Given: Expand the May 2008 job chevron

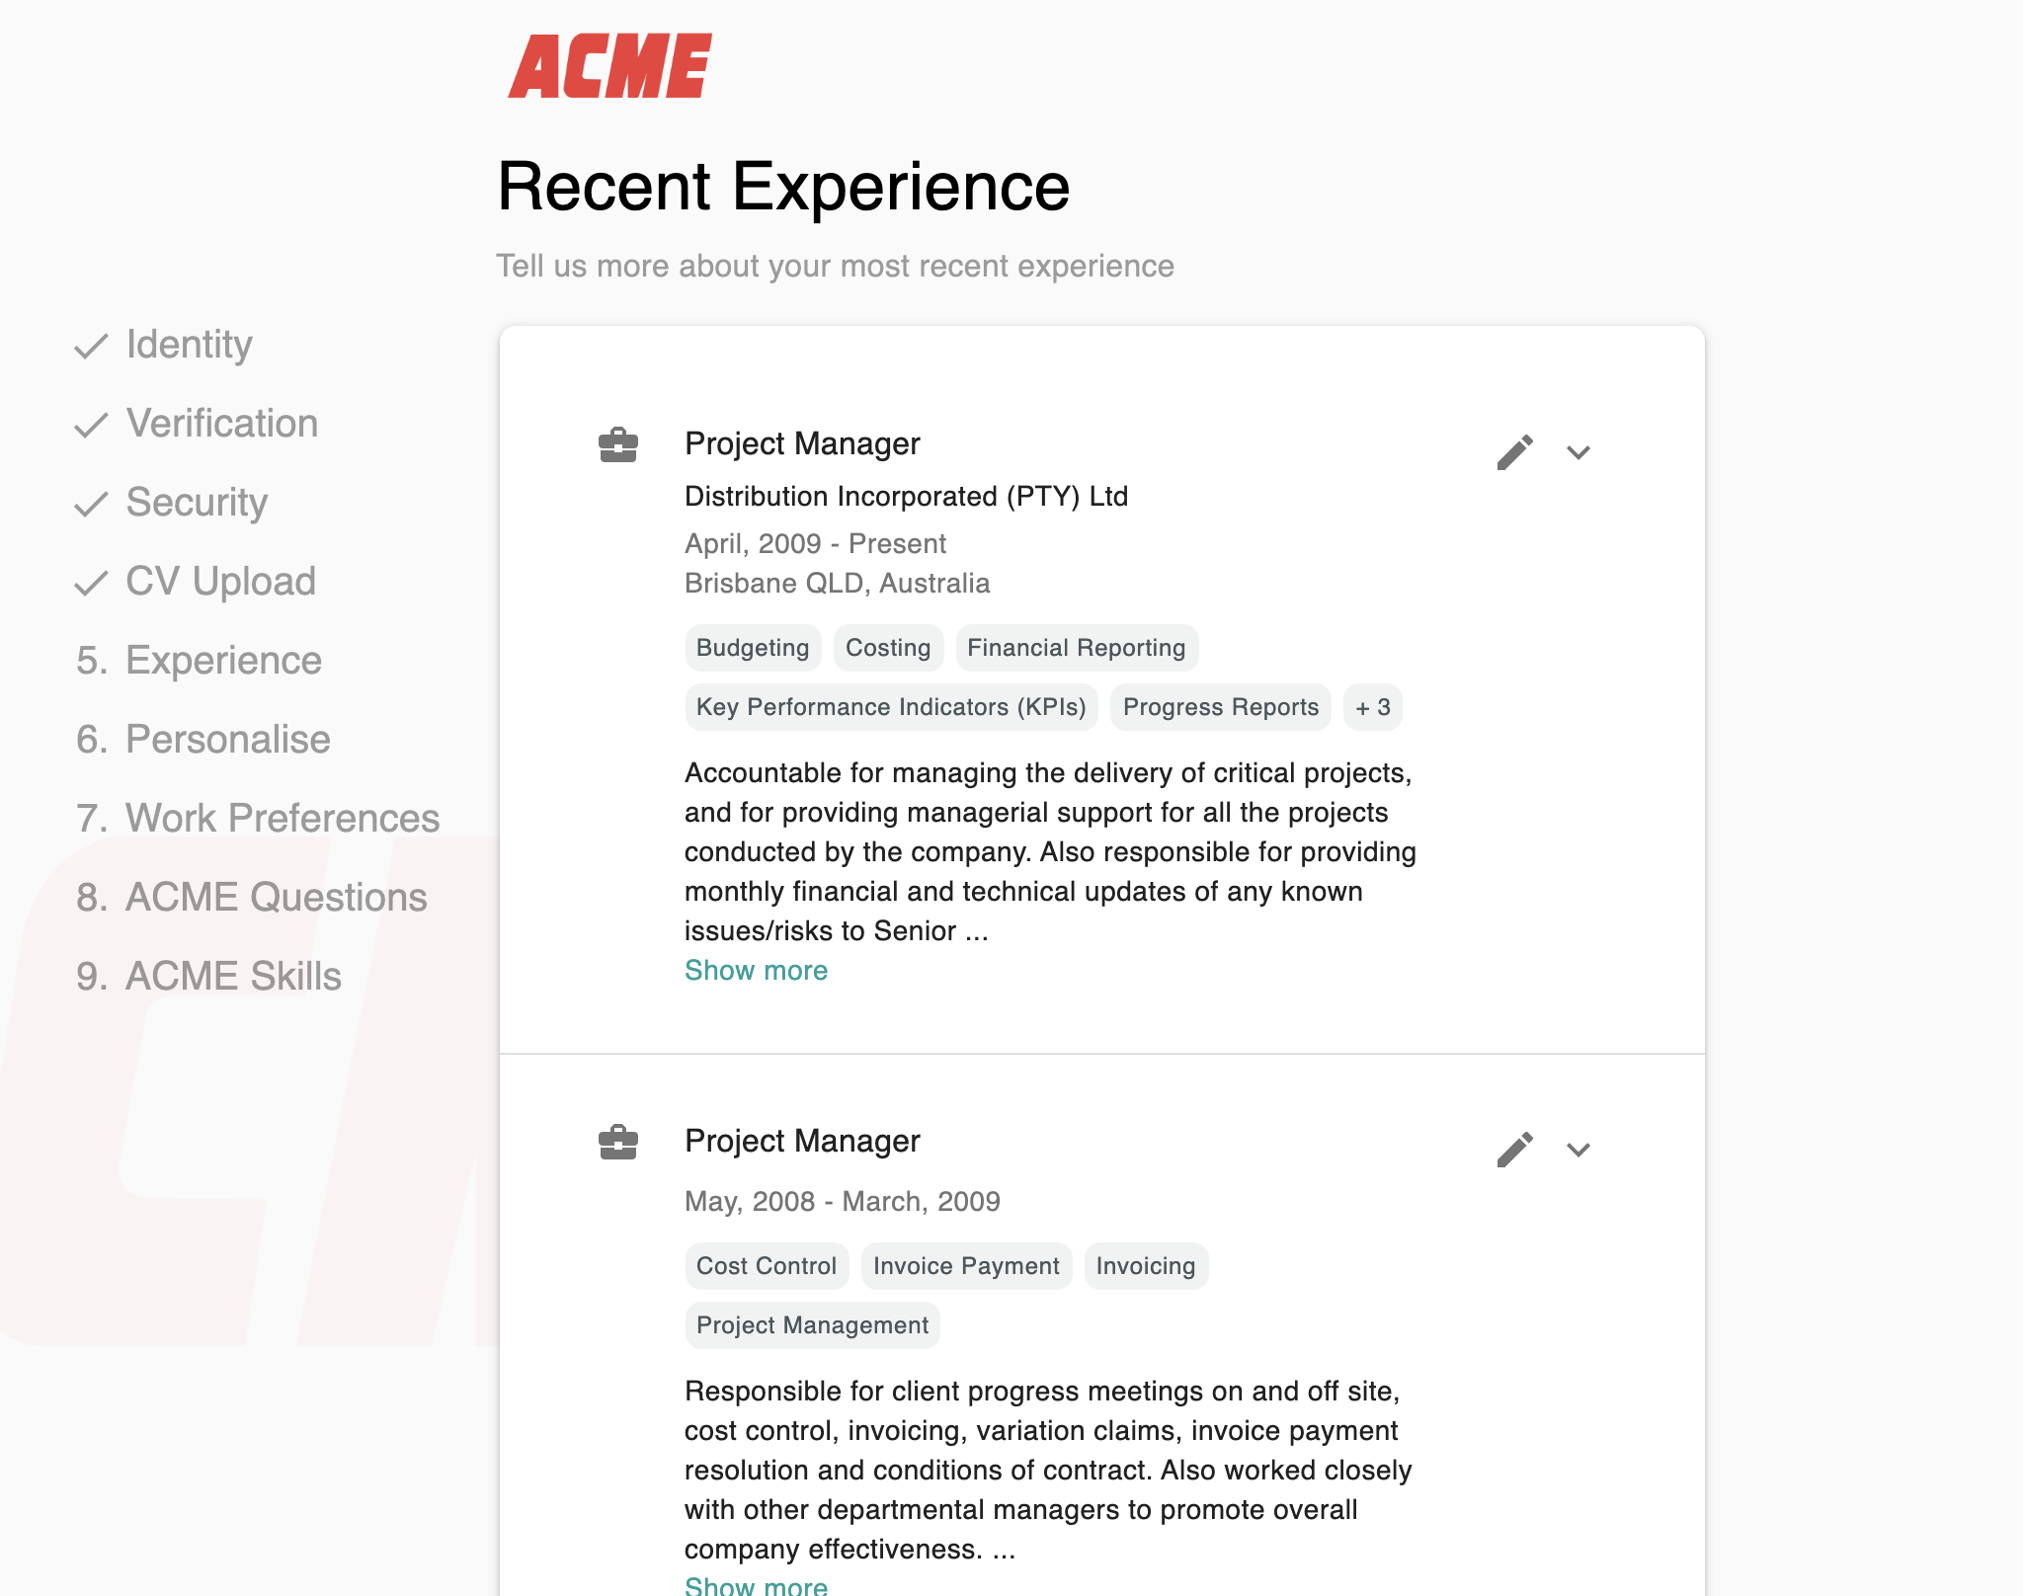Looking at the screenshot, I should pos(1578,1150).
